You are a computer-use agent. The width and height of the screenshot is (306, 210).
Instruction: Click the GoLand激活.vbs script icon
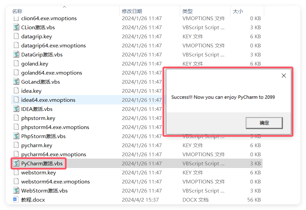pos(16,82)
